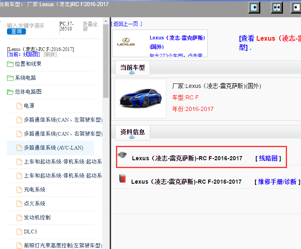Click page icon beside 电源
The width and height of the screenshot is (301, 249).
pos(19,106)
